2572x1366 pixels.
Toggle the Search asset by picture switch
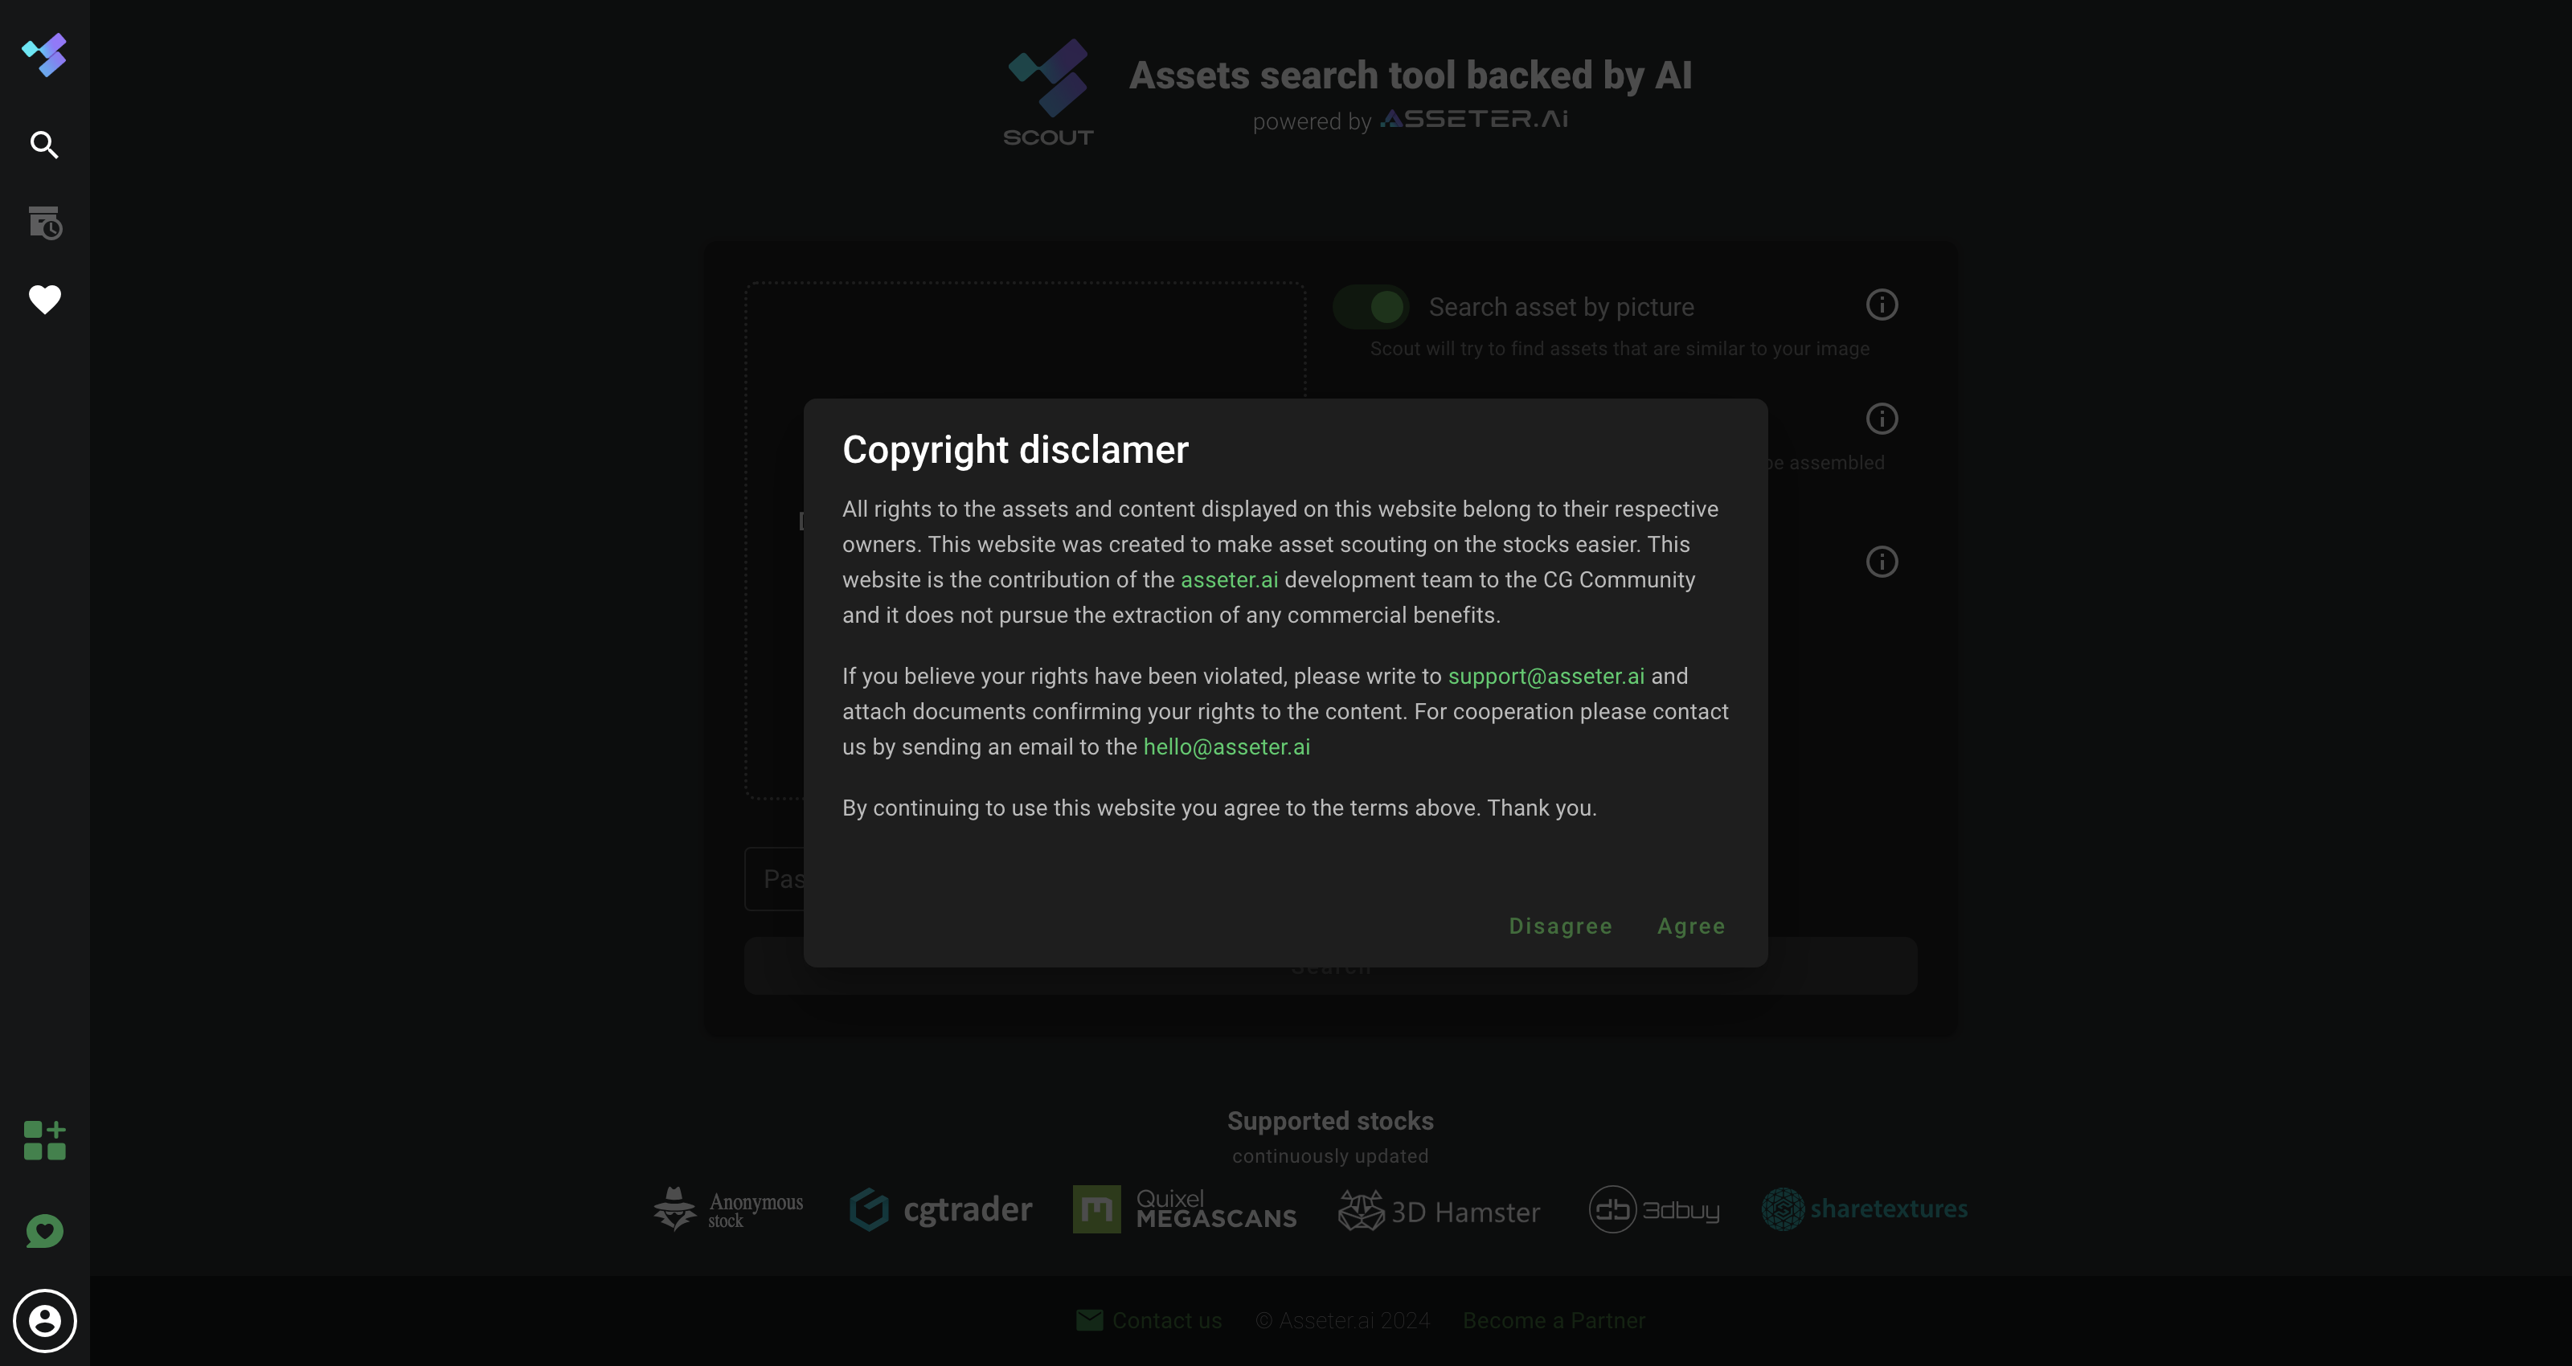click(1371, 307)
